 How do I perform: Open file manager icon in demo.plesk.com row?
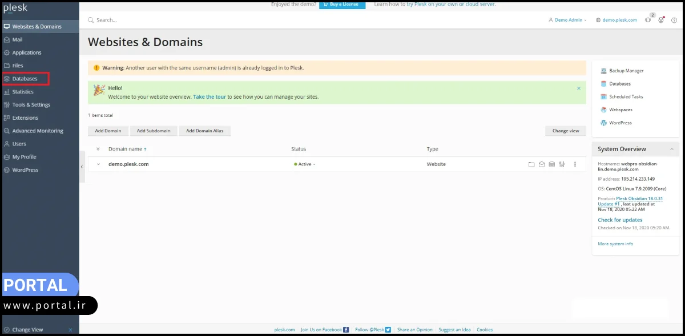point(531,164)
